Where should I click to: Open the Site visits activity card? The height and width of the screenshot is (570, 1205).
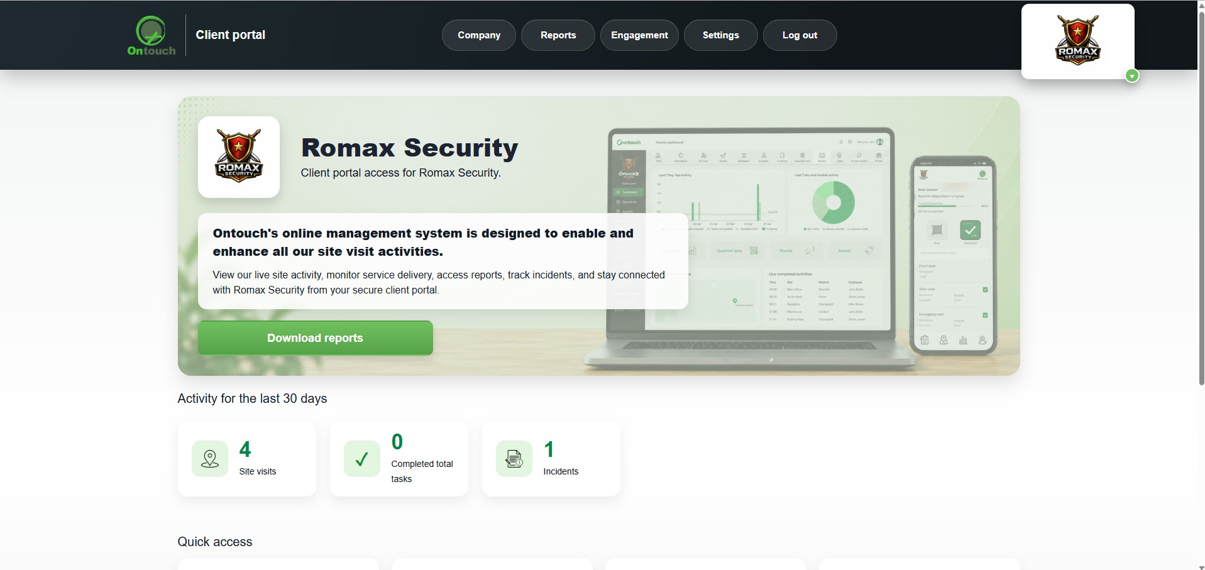click(247, 459)
